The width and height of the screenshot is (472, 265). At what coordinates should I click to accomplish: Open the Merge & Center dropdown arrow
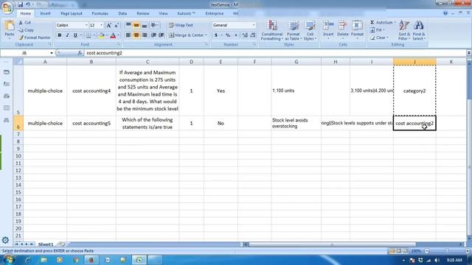206,35
